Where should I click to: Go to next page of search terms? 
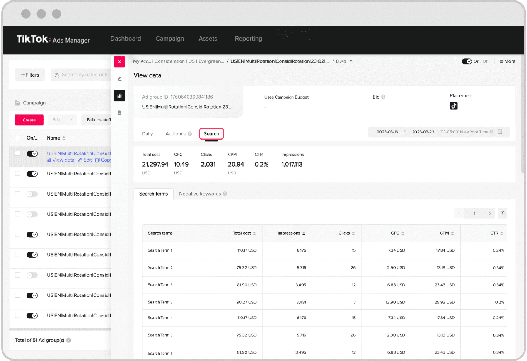(490, 213)
